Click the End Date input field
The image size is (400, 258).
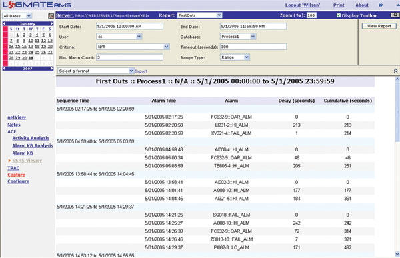253,26
